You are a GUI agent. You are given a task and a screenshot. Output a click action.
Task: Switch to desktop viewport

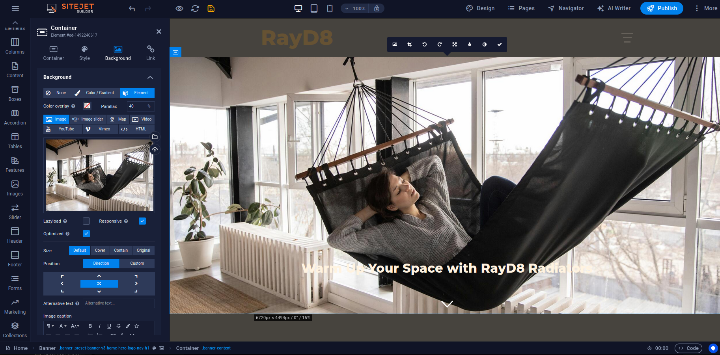[298, 8]
